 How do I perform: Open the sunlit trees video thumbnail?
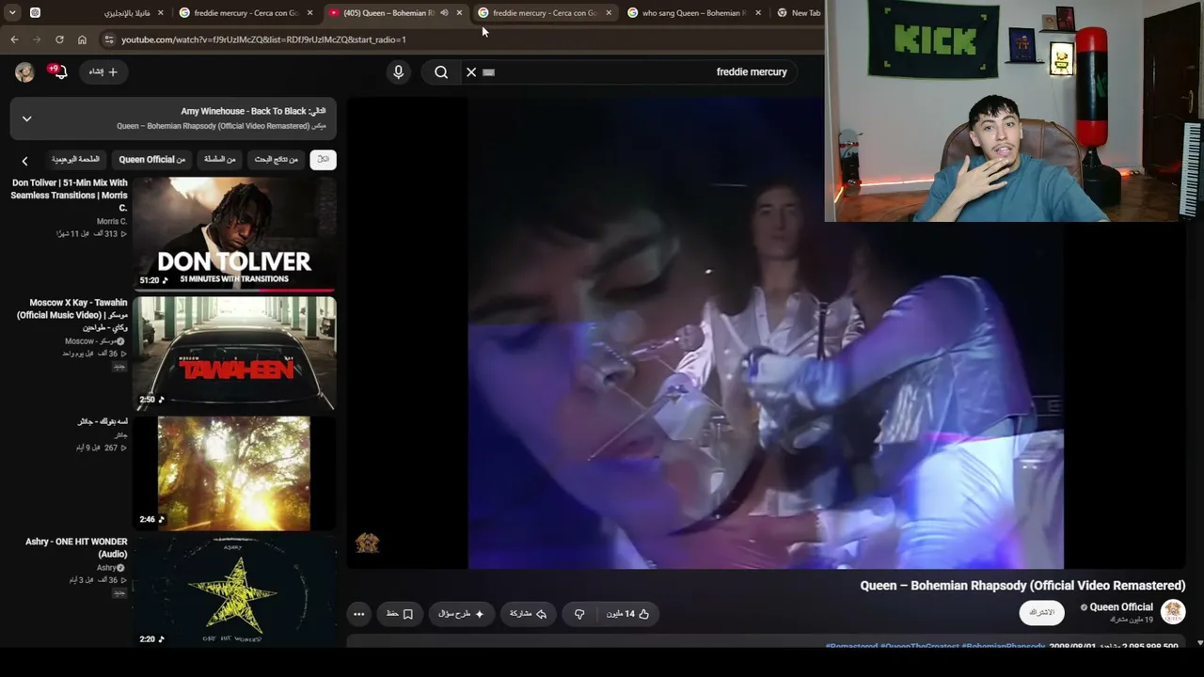coord(234,473)
